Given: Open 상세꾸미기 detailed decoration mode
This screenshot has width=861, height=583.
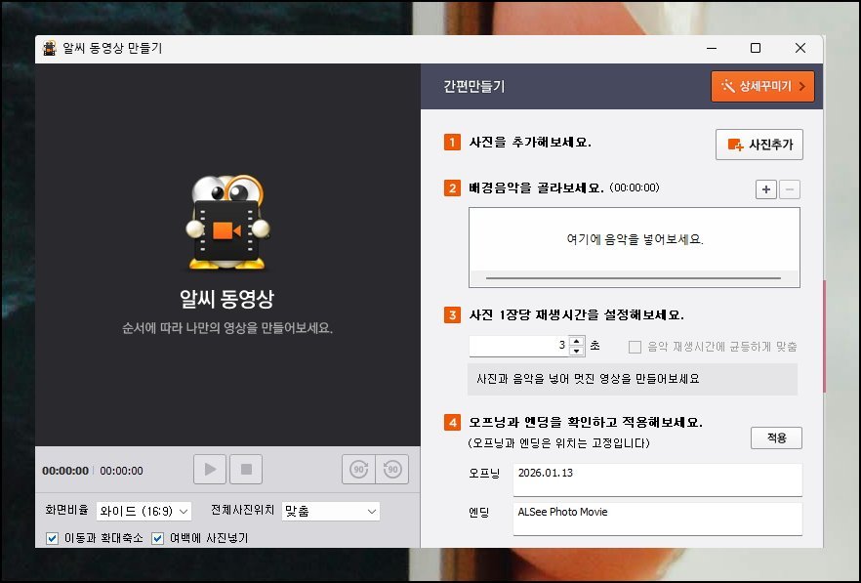Looking at the screenshot, I should point(762,86).
